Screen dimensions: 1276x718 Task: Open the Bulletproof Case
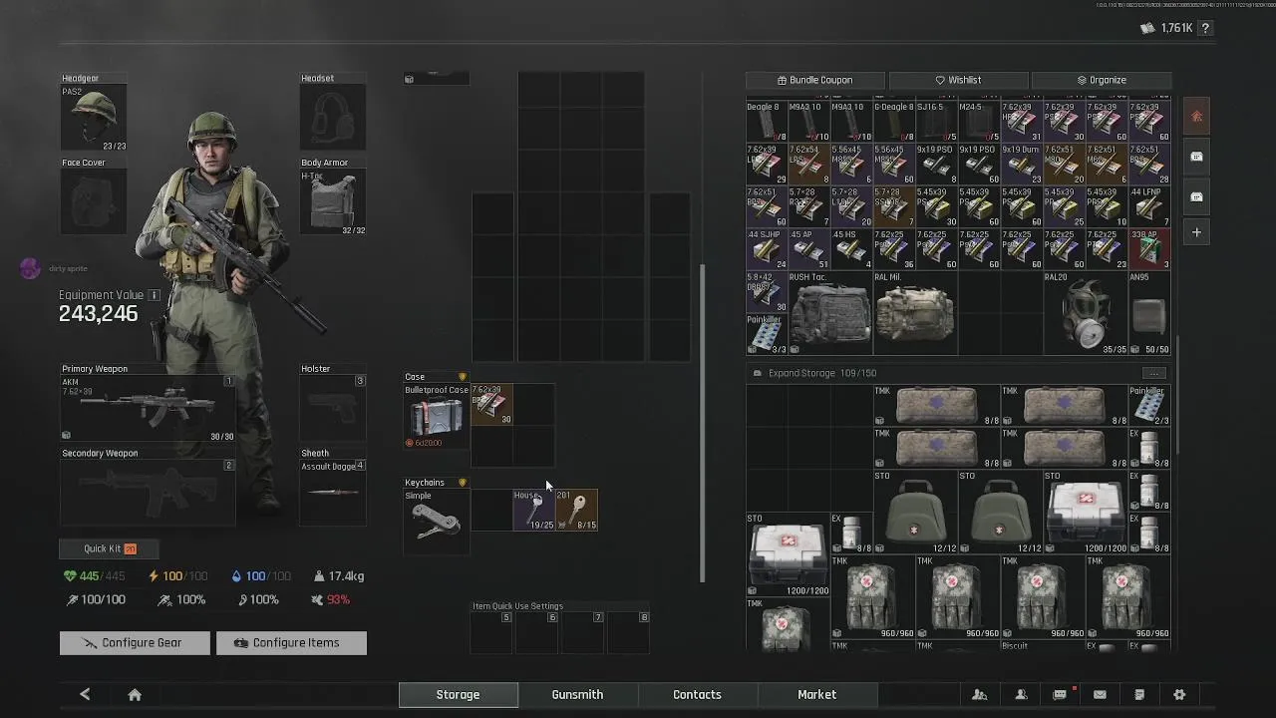point(436,417)
